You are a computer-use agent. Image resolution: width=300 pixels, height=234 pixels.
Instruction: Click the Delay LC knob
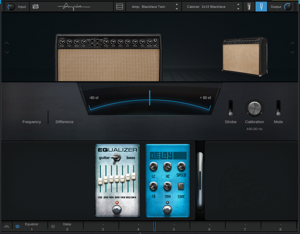tap(153, 166)
